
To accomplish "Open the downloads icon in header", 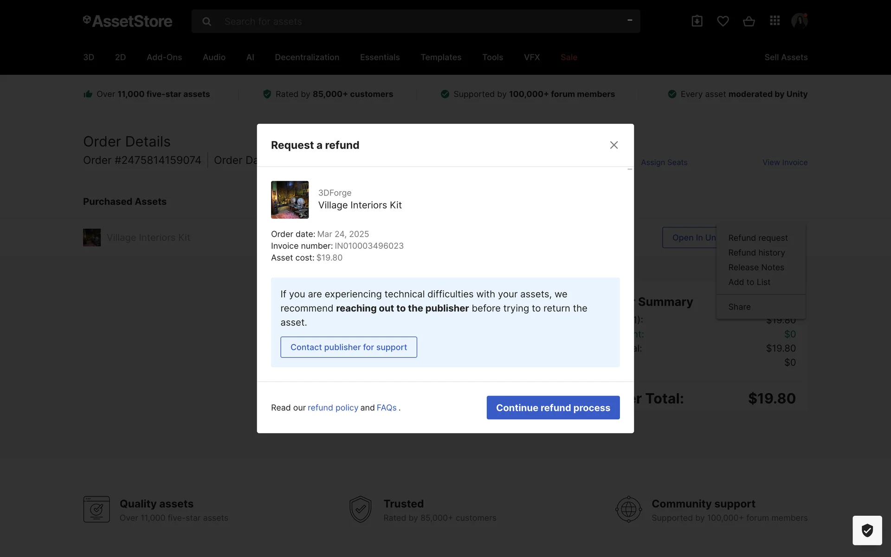I will (x=697, y=21).
